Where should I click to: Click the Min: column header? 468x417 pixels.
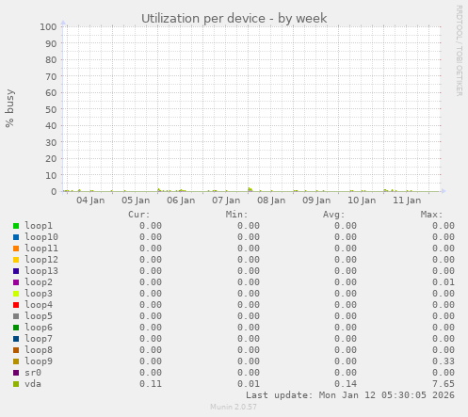(x=236, y=215)
